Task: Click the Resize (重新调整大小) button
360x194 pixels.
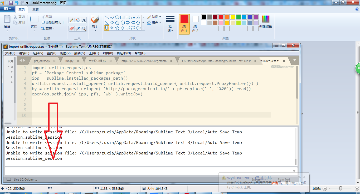Action: click(x=53, y=23)
